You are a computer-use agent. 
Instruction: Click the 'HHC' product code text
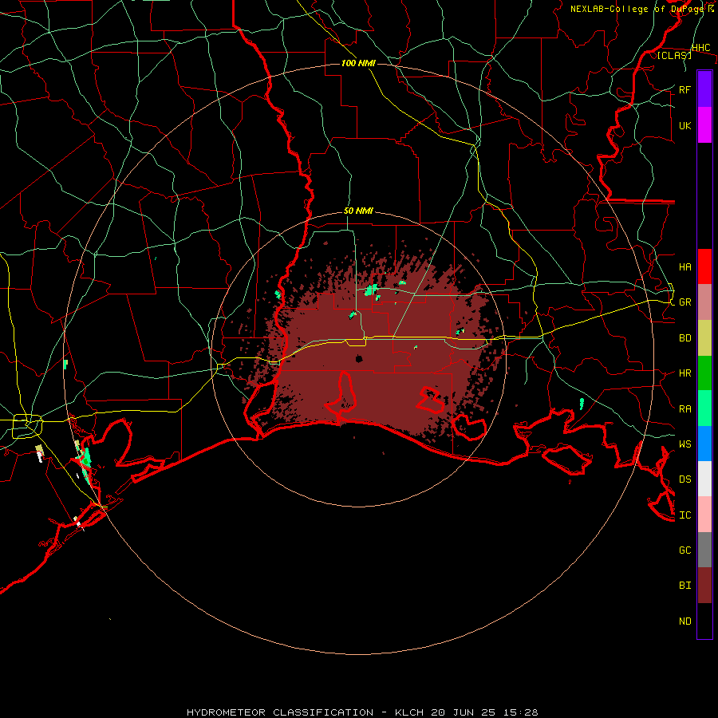pyautogui.click(x=700, y=48)
